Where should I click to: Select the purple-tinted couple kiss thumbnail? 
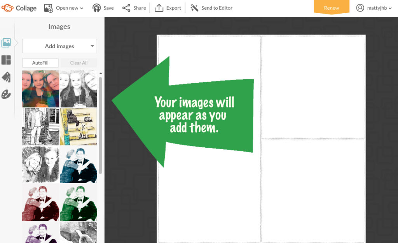[x=40, y=233]
